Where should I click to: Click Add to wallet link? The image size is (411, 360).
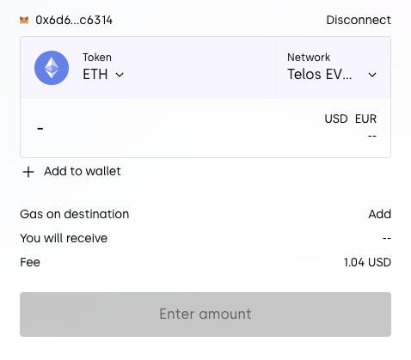point(83,171)
